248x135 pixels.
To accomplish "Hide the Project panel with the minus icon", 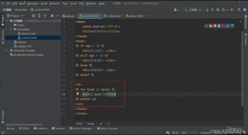I will [x=58, y=16].
